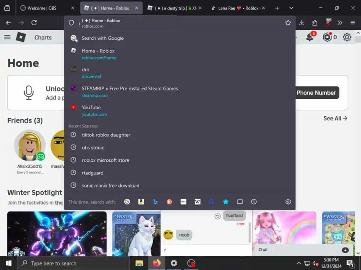Select Search with Google suggestion
This screenshot has width=361, height=270.
pos(179,38)
